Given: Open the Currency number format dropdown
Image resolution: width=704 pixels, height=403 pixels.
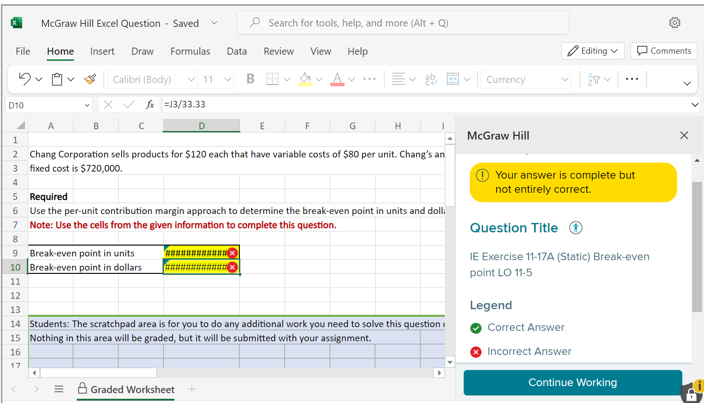Looking at the screenshot, I should (x=525, y=79).
